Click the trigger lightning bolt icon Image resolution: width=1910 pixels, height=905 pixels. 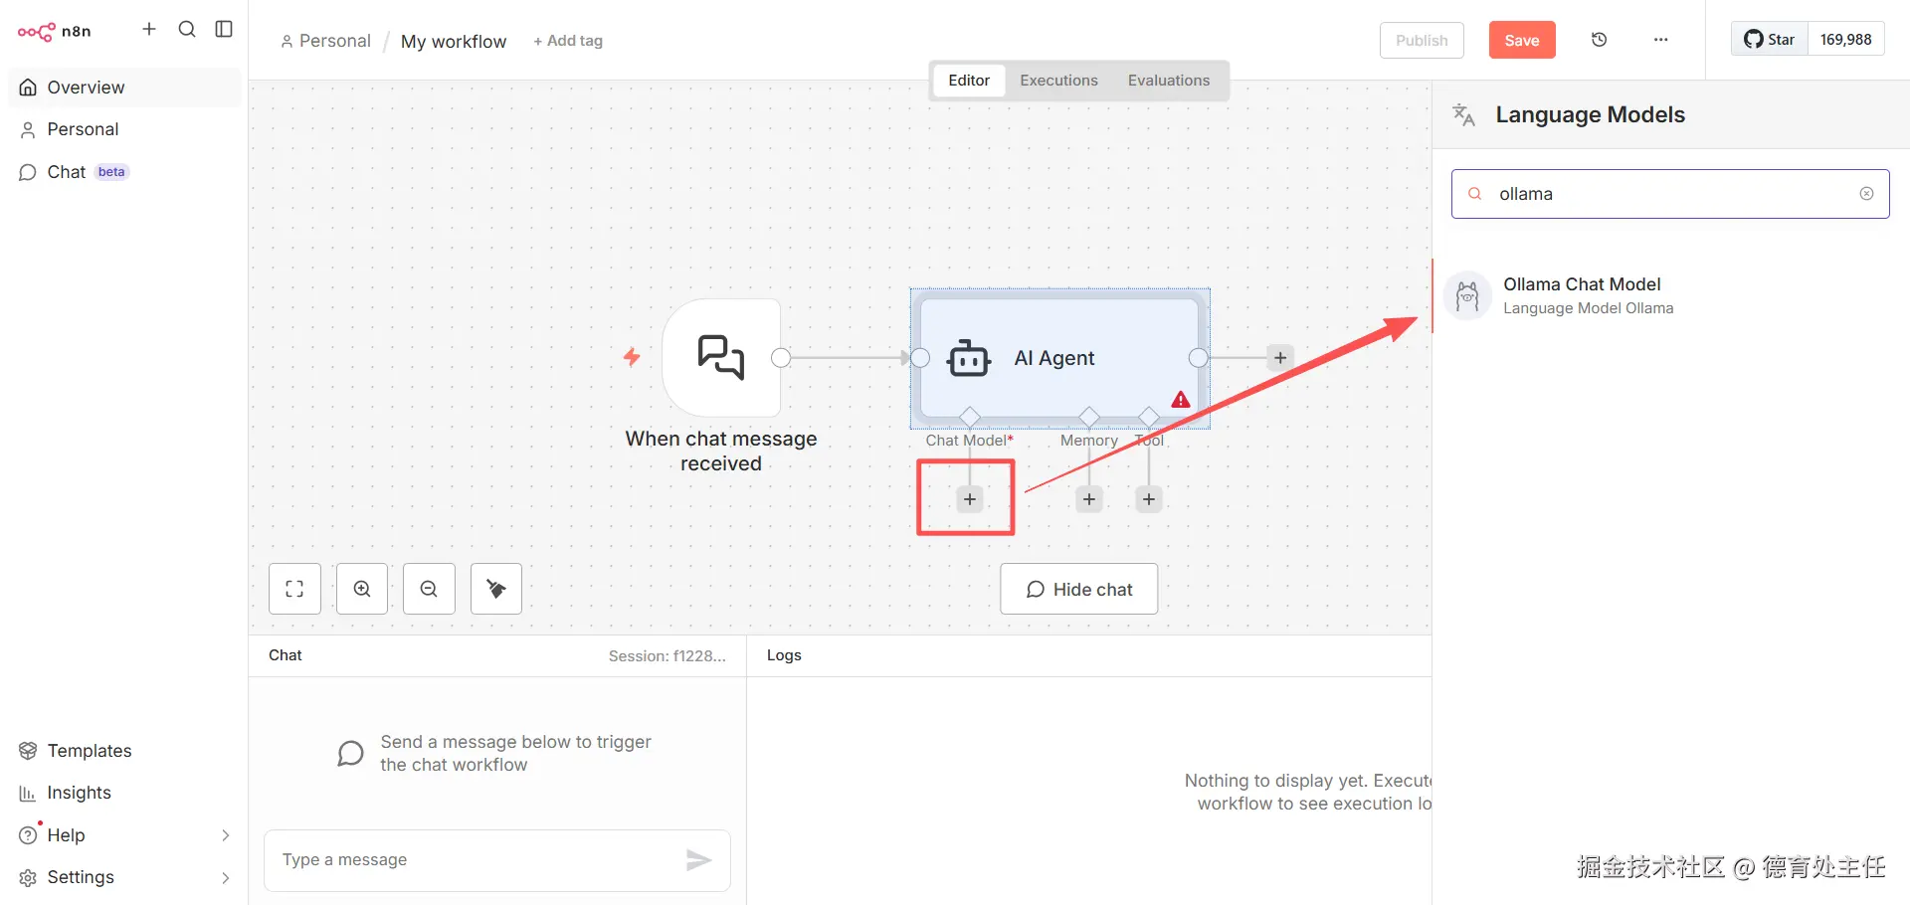tap(632, 357)
